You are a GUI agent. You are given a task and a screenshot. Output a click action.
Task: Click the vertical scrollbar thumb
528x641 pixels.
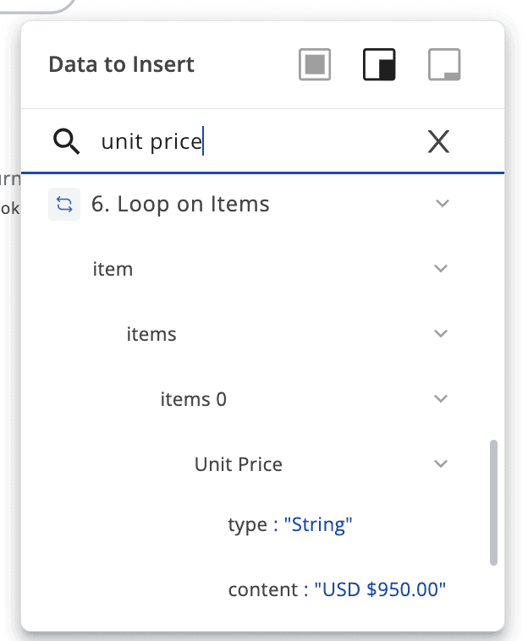(x=493, y=501)
